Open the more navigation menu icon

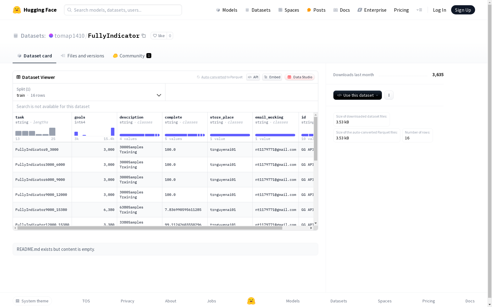pyautogui.click(x=419, y=10)
